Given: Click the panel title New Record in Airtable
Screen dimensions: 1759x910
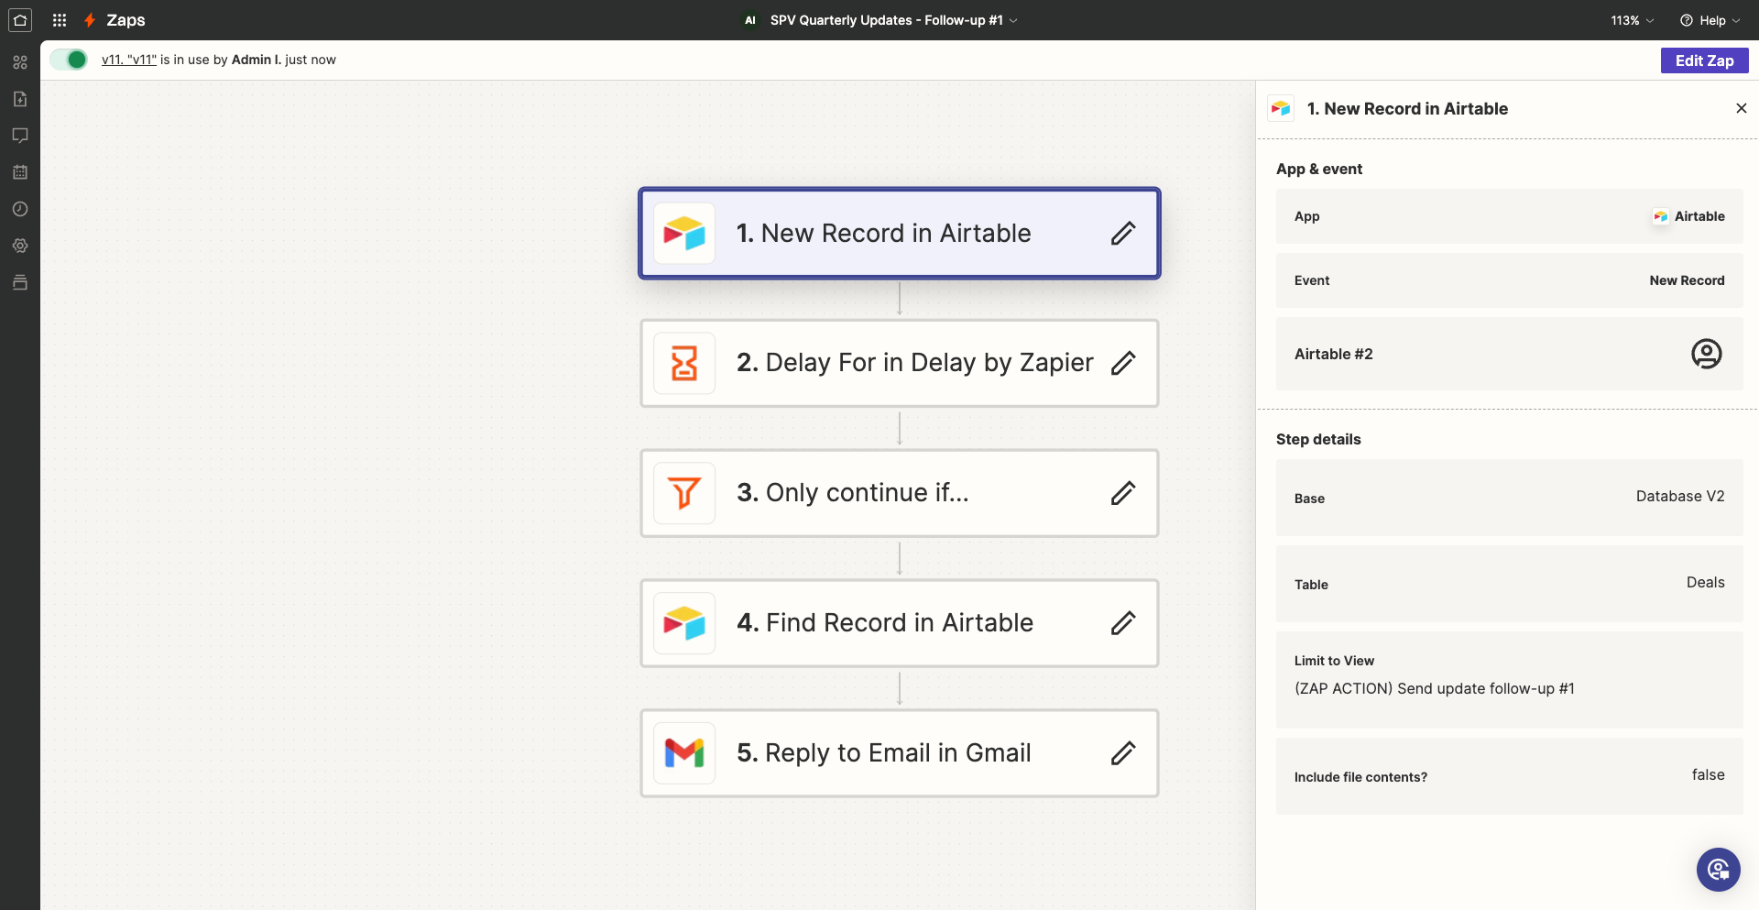Looking at the screenshot, I should pos(1406,108).
